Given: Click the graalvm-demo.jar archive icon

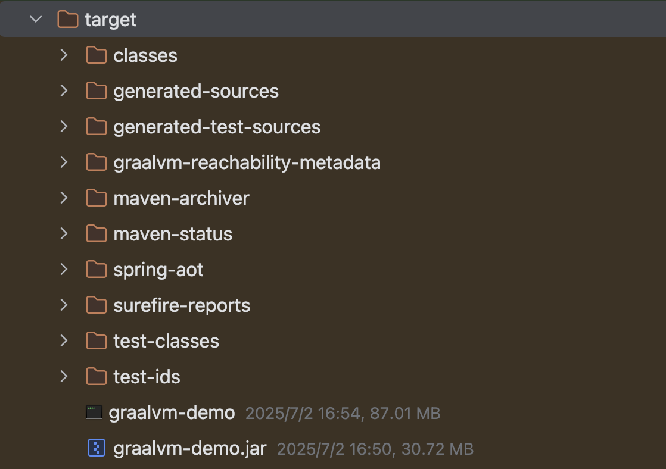Looking at the screenshot, I should click(x=97, y=448).
